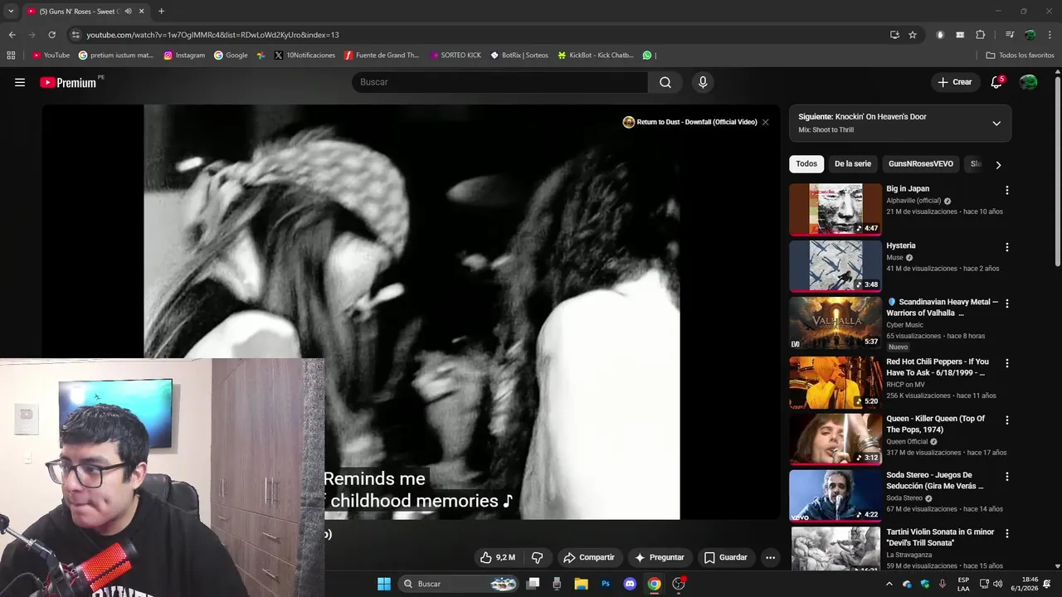Viewport: 1062px width, 597px height.
Task: Open the Instagram bookmark
Action: (x=184, y=56)
